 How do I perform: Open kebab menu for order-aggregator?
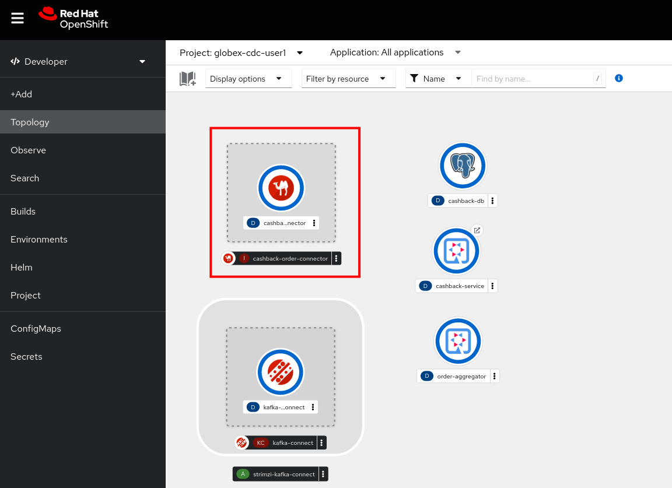[495, 376]
